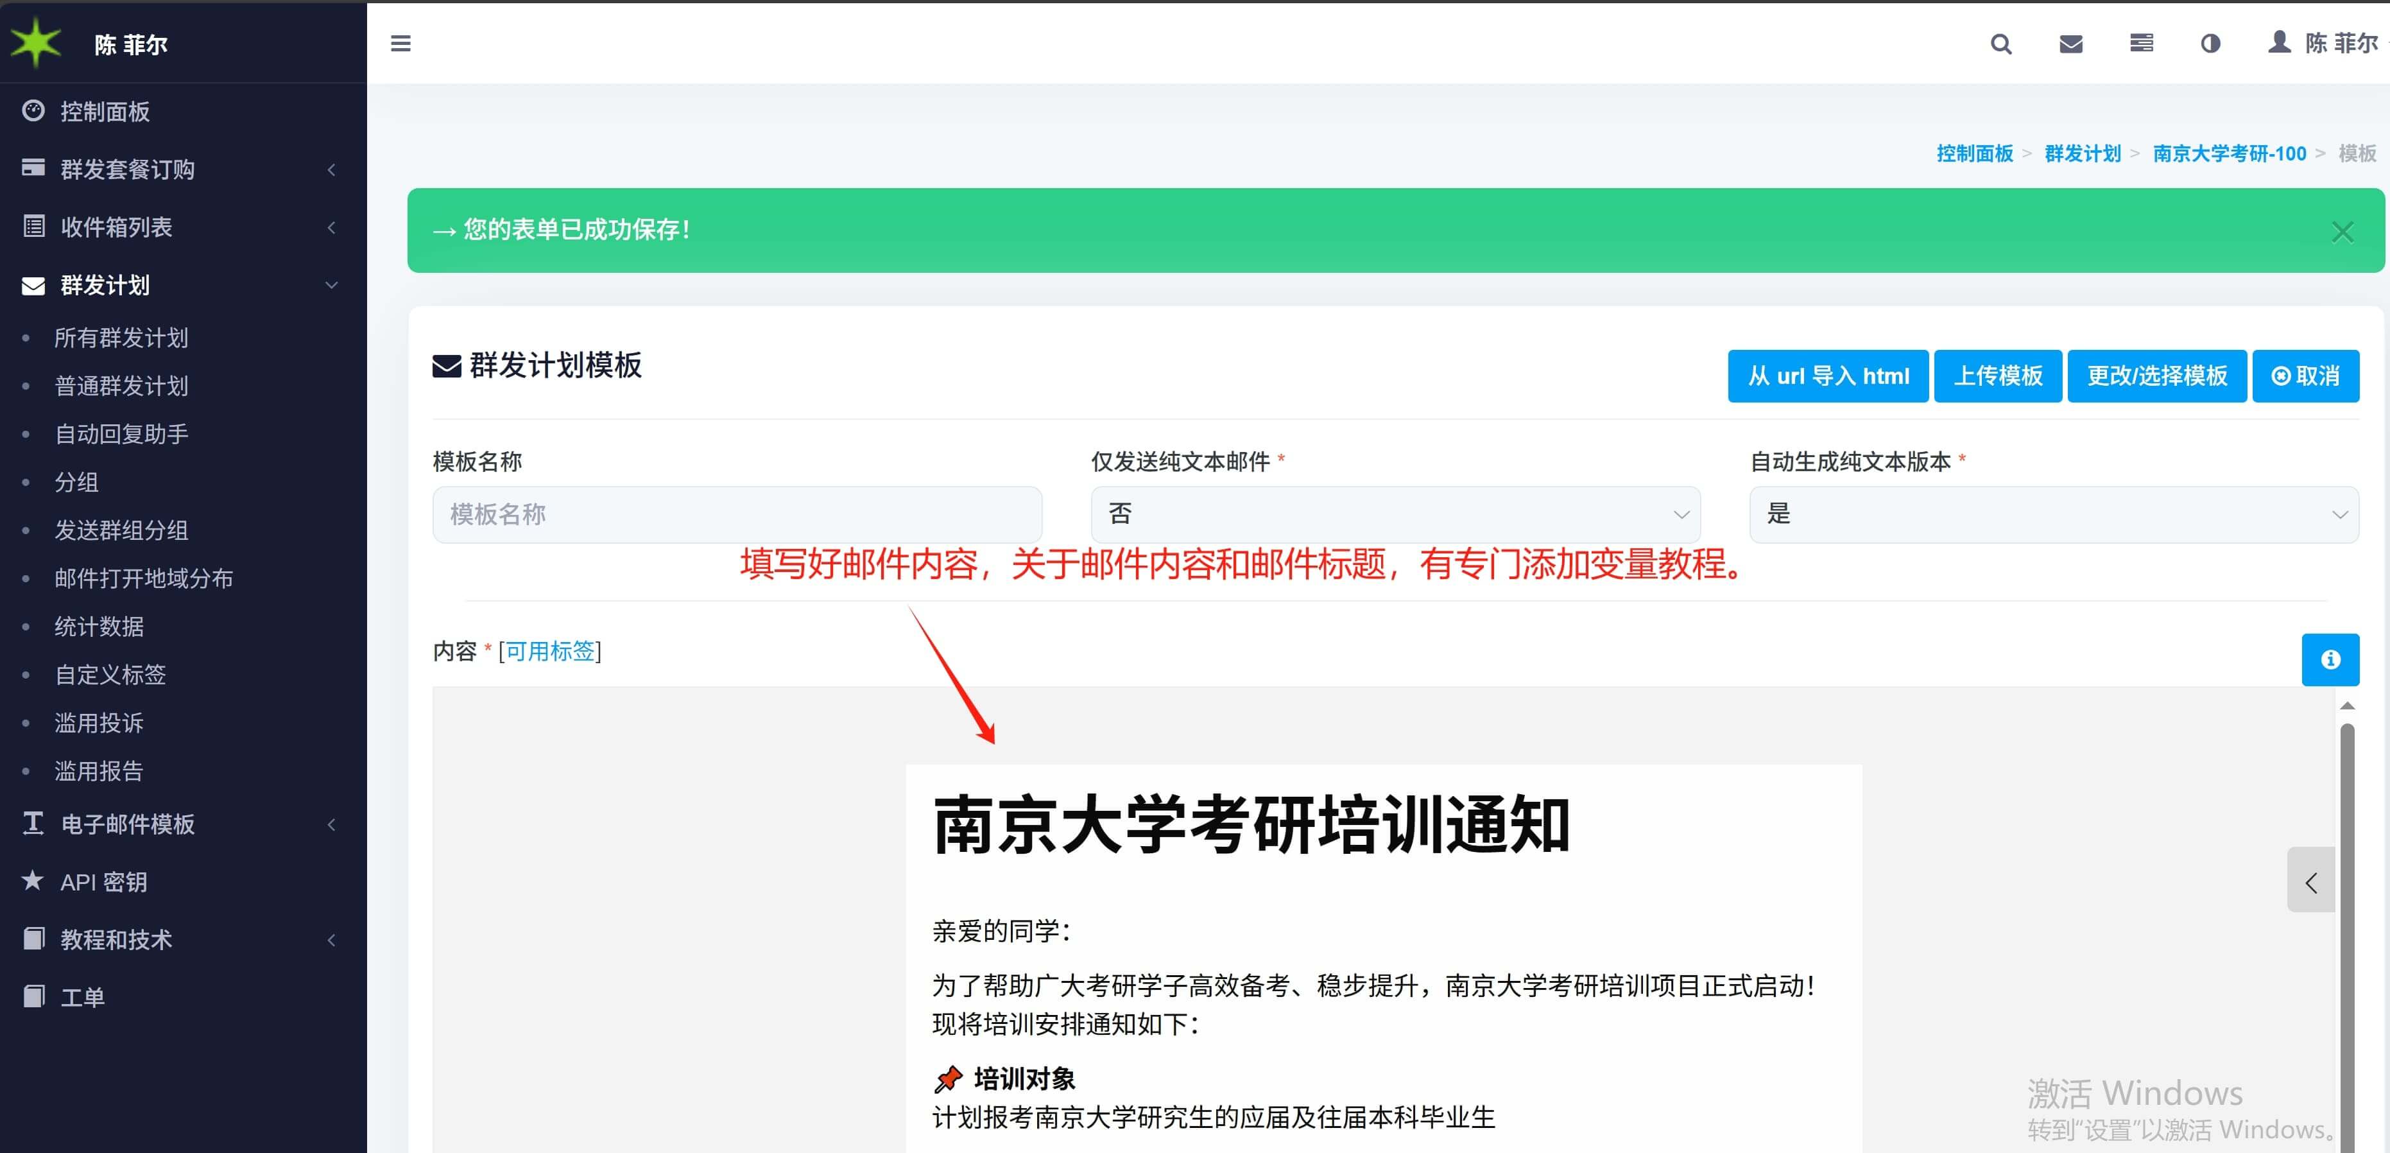
Task: Click the 工单 book icon
Action: coord(33,996)
